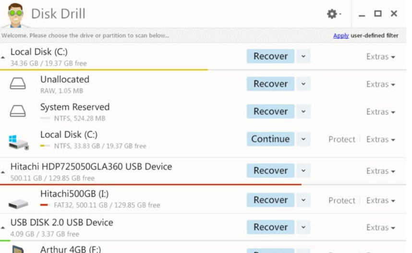Click the Hitachi500GB (I:) drive icon
This screenshot has height=253, width=412.
click(18, 202)
